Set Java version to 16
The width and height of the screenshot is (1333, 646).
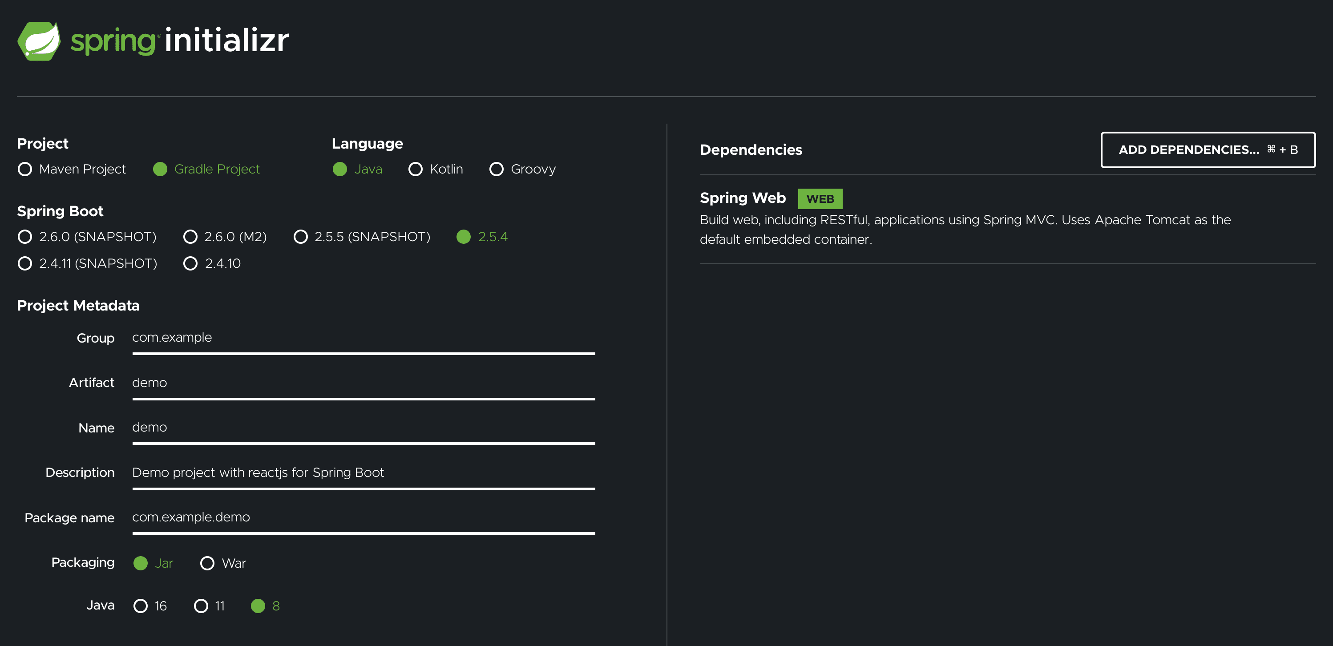pos(141,606)
